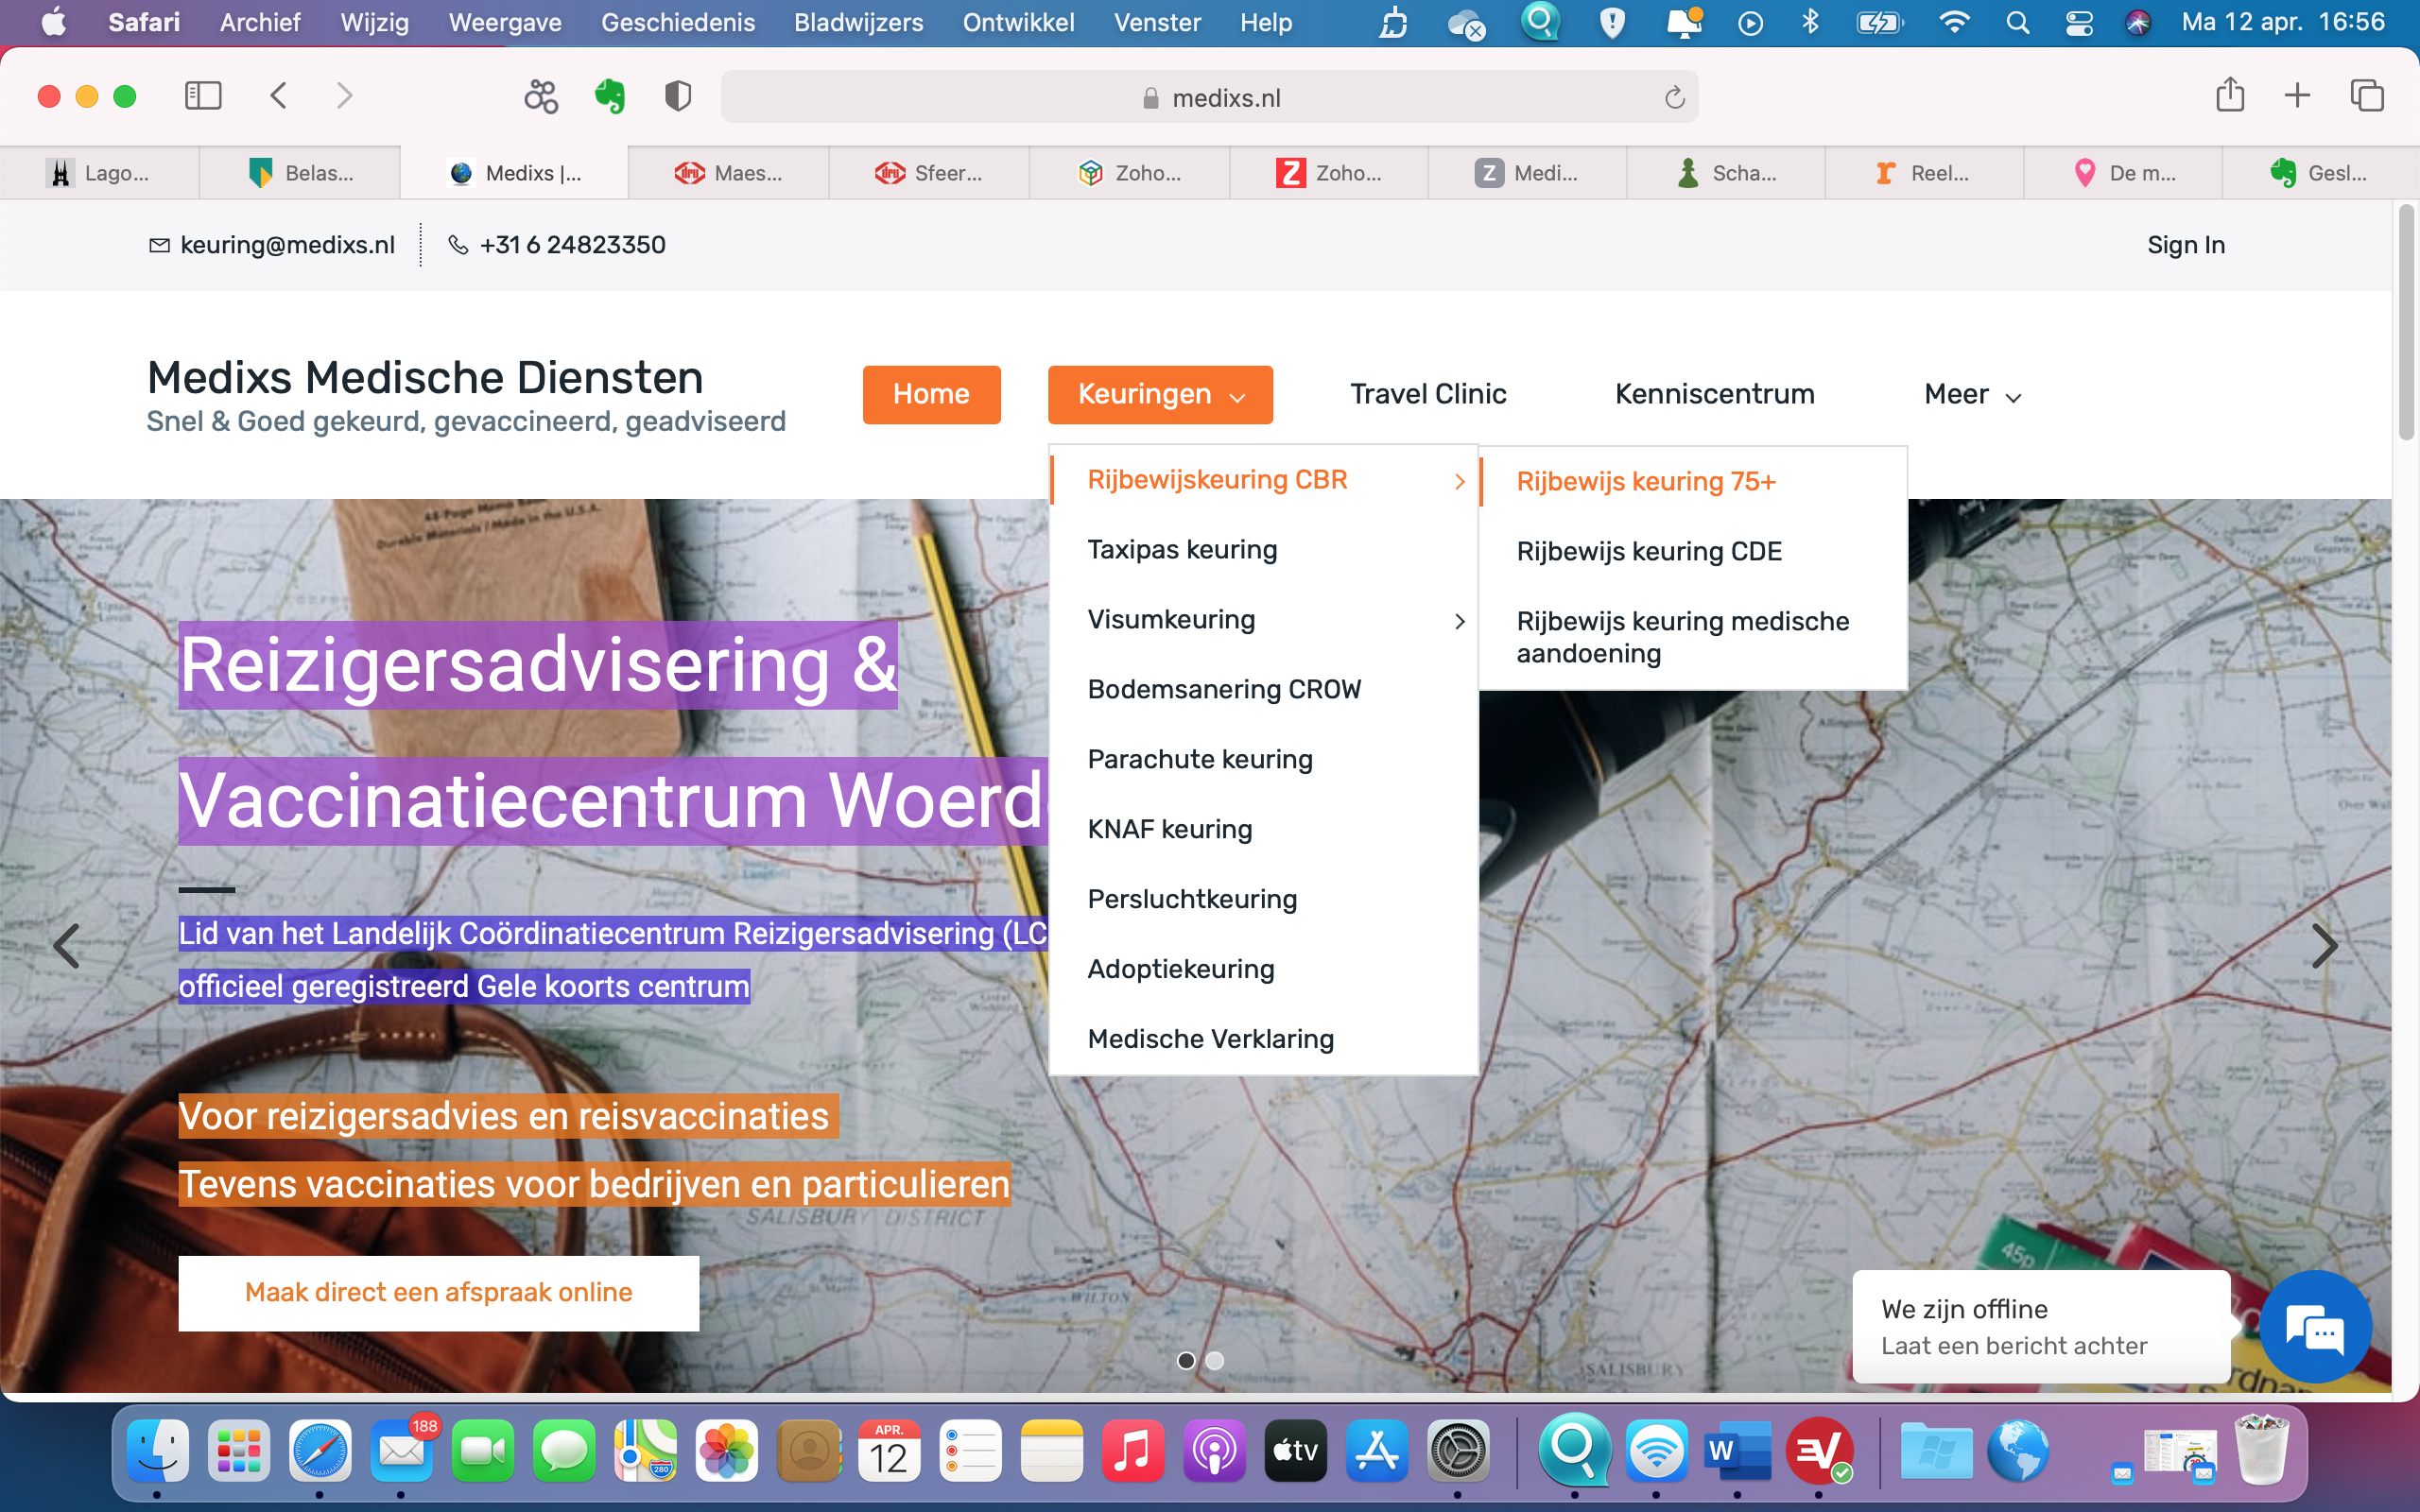Open the chat bubble widget icon
The image size is (2420, 1512).
[x=2316, y=1327]
